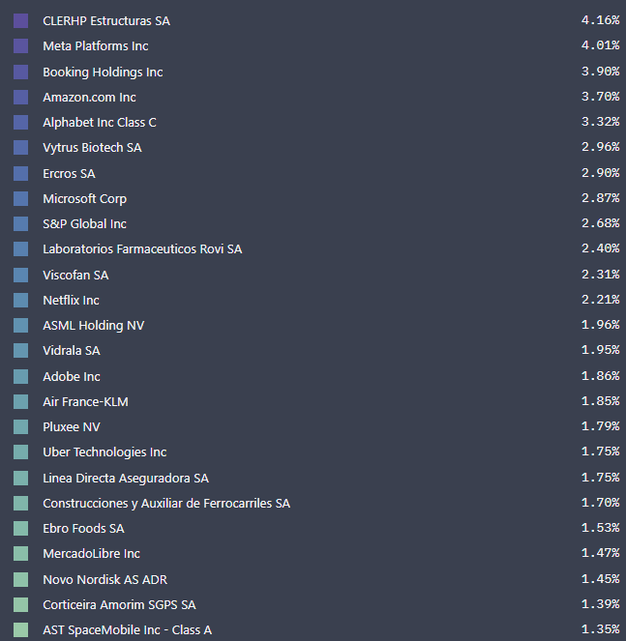Select Corticeira Amorim SGPS SA name
The width and height of the screenshot is (626, 641).
pos(119,604)
